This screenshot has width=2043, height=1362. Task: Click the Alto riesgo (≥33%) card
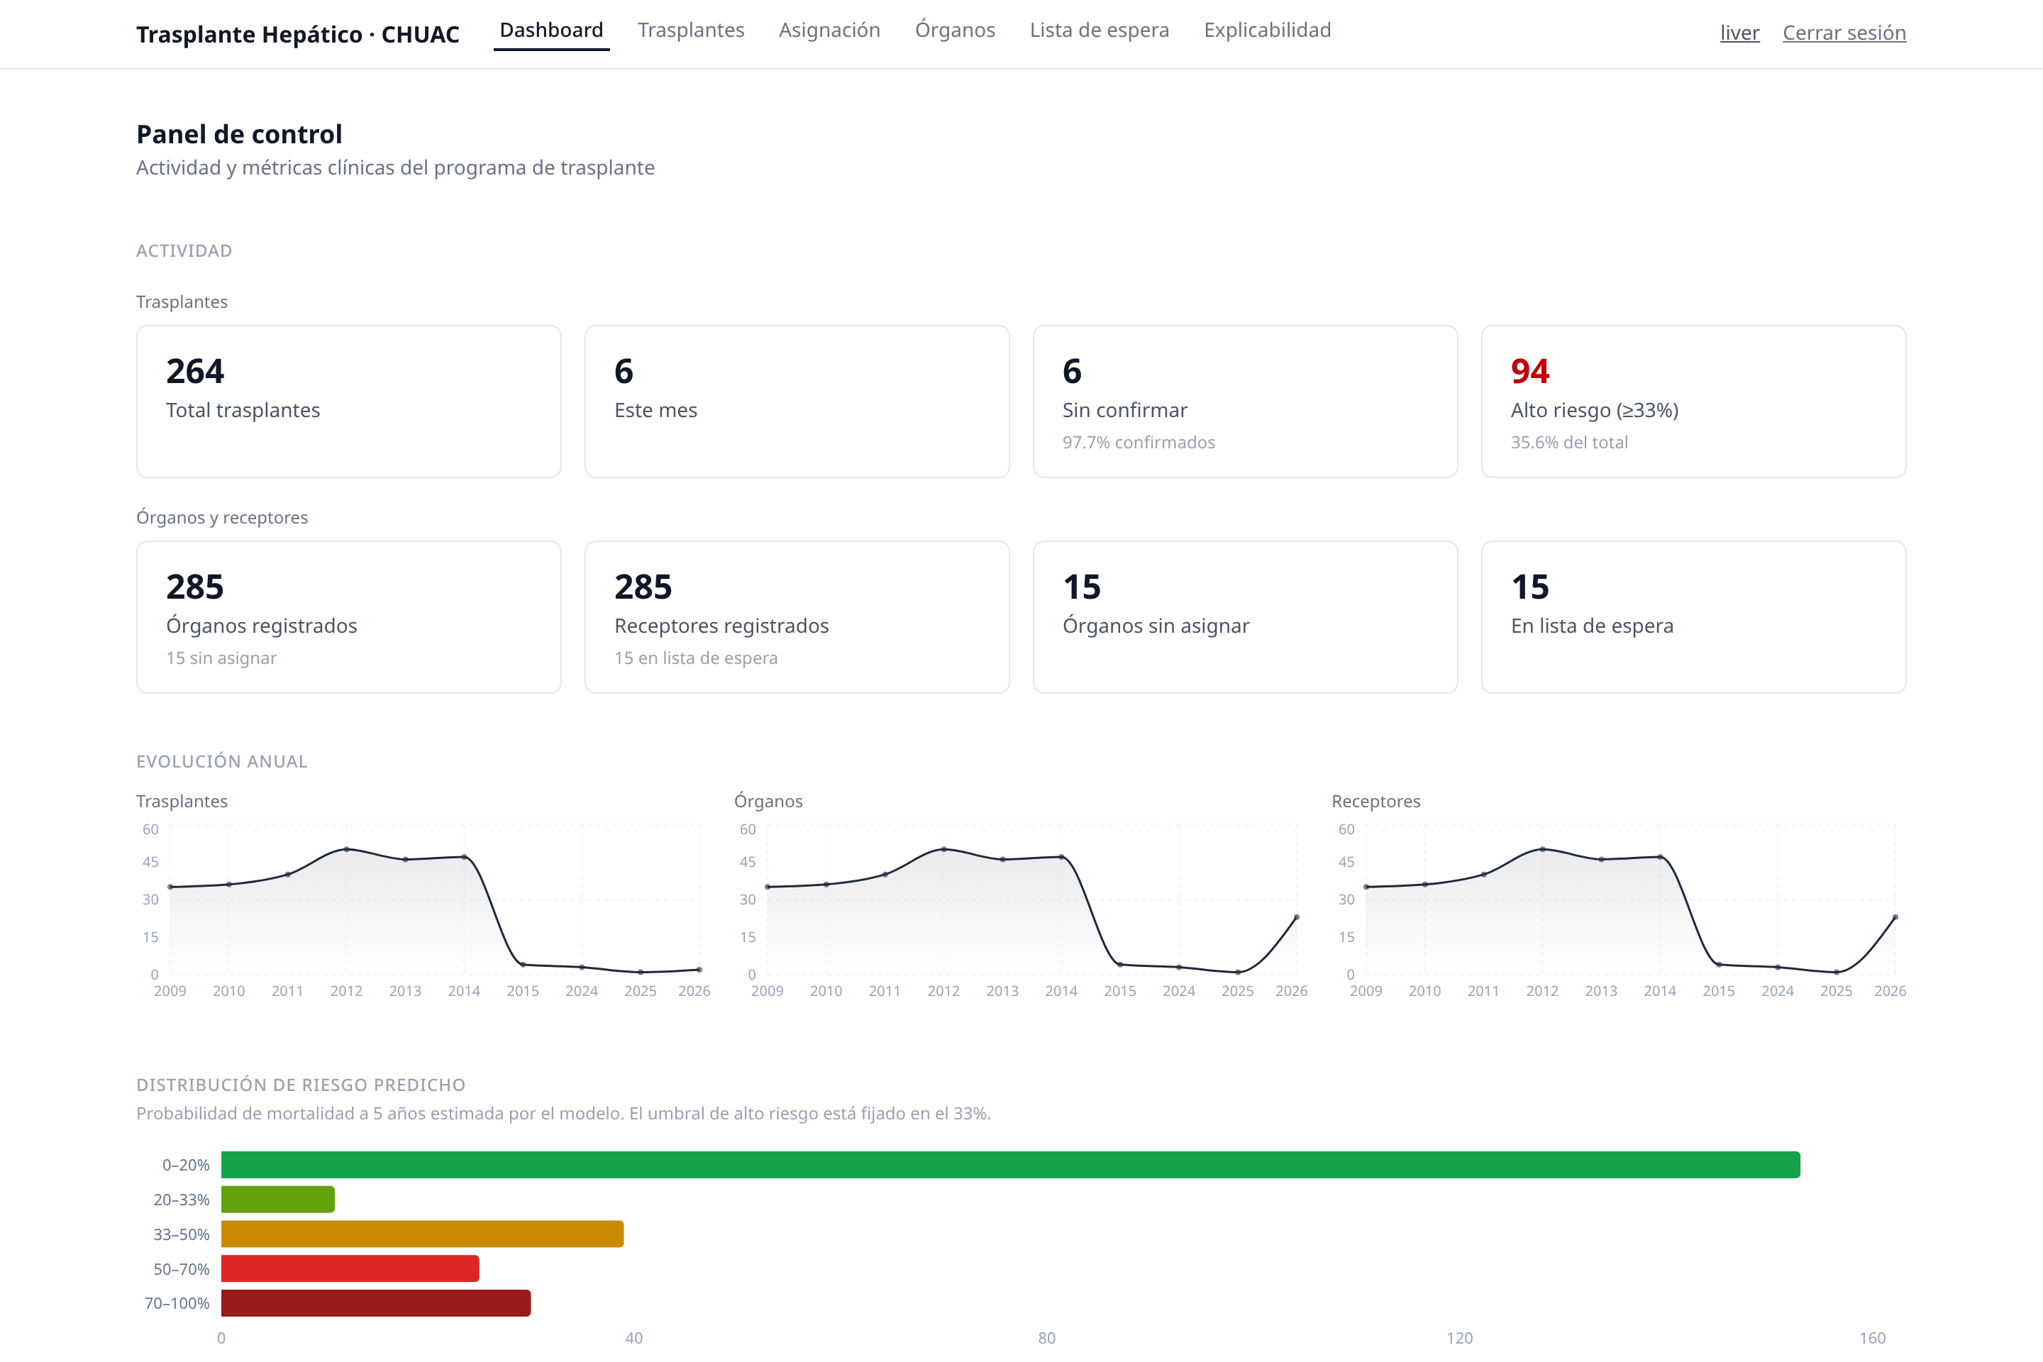point(1694,402)
